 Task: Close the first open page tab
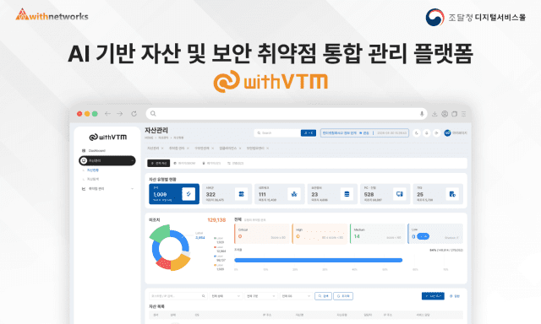(x=162, y=148)
